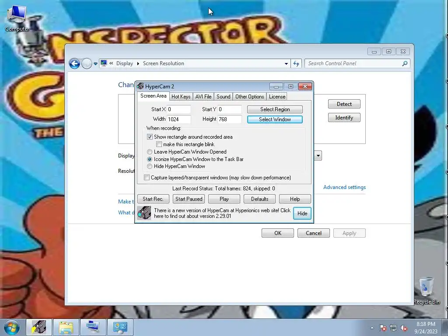
Task: Click the Height input field
Action: click(x=229, y=119)
